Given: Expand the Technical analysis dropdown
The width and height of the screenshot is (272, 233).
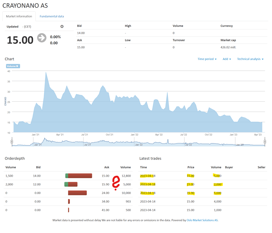Looking at the screenshot, I should click(250, 59).
